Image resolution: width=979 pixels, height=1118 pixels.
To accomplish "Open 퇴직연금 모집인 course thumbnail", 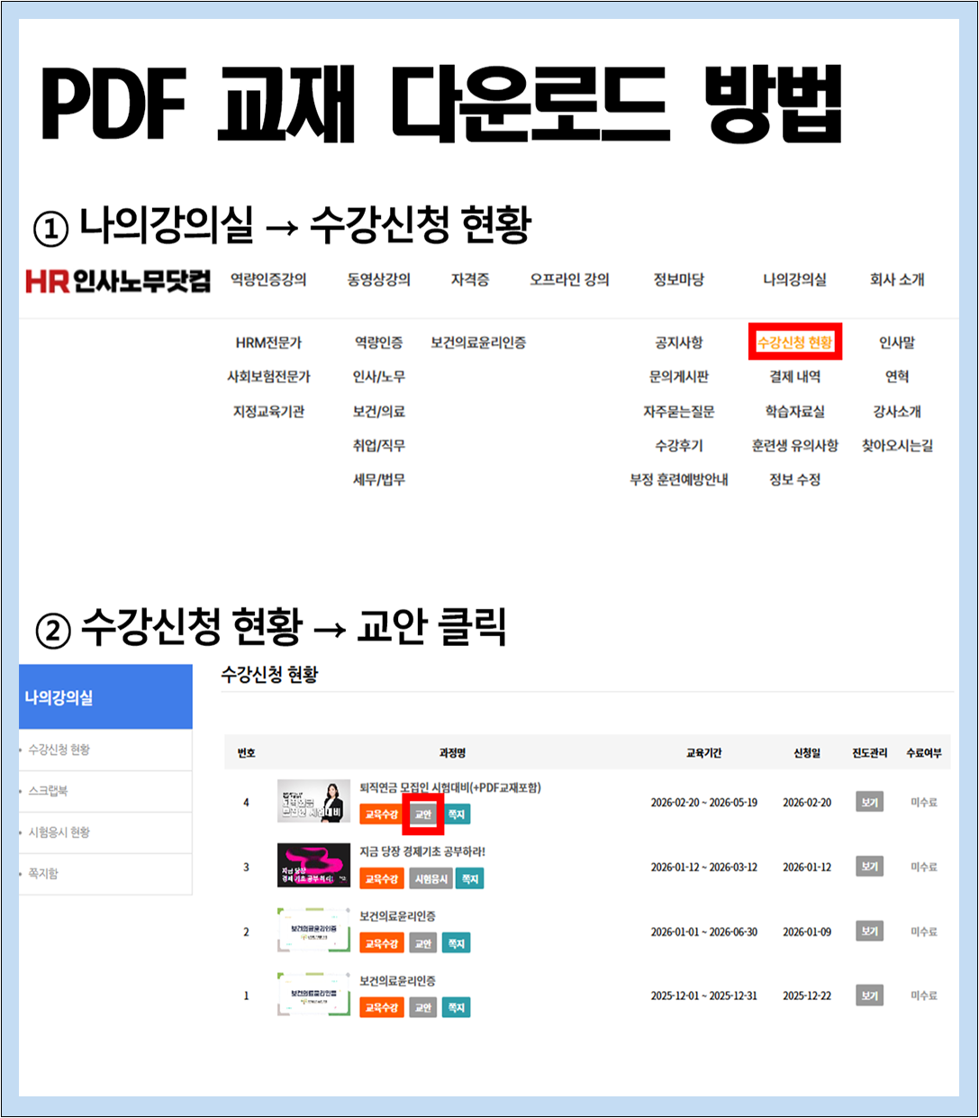I will [313, 801].
